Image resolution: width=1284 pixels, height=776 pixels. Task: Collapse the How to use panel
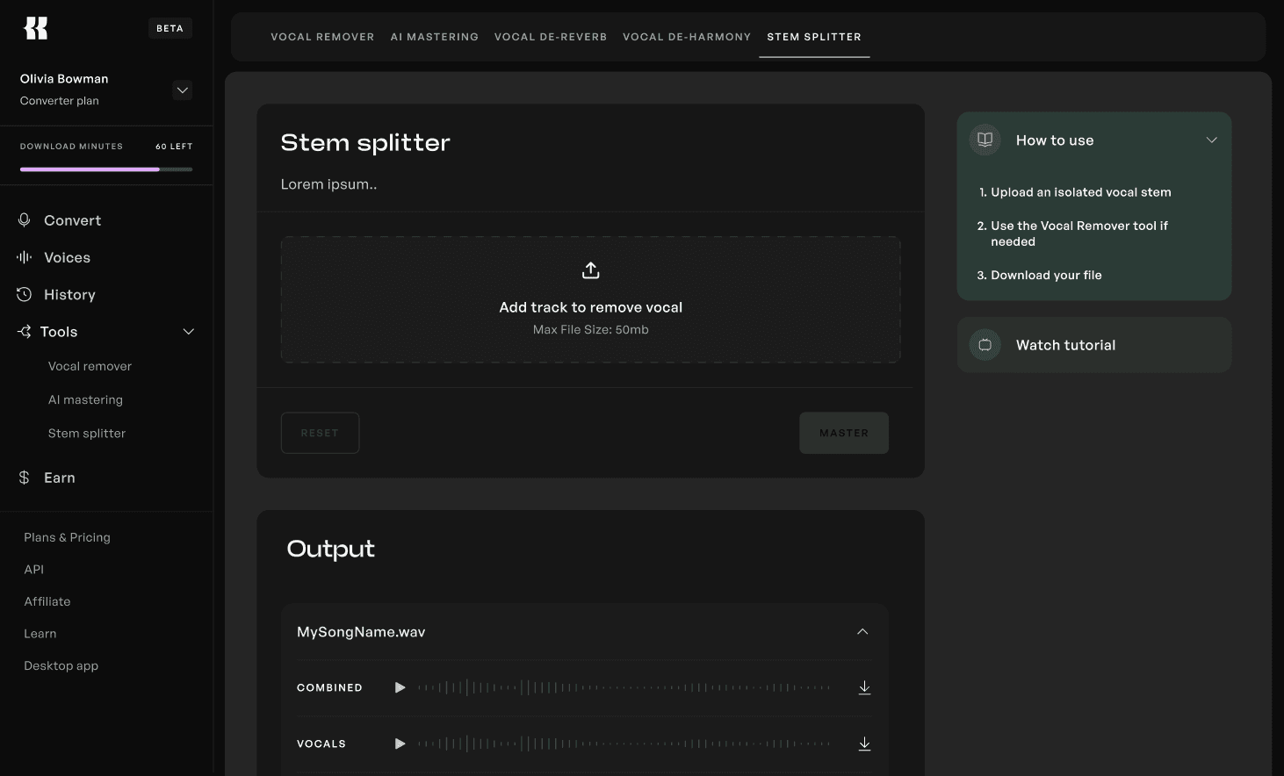coord(1212,140)
